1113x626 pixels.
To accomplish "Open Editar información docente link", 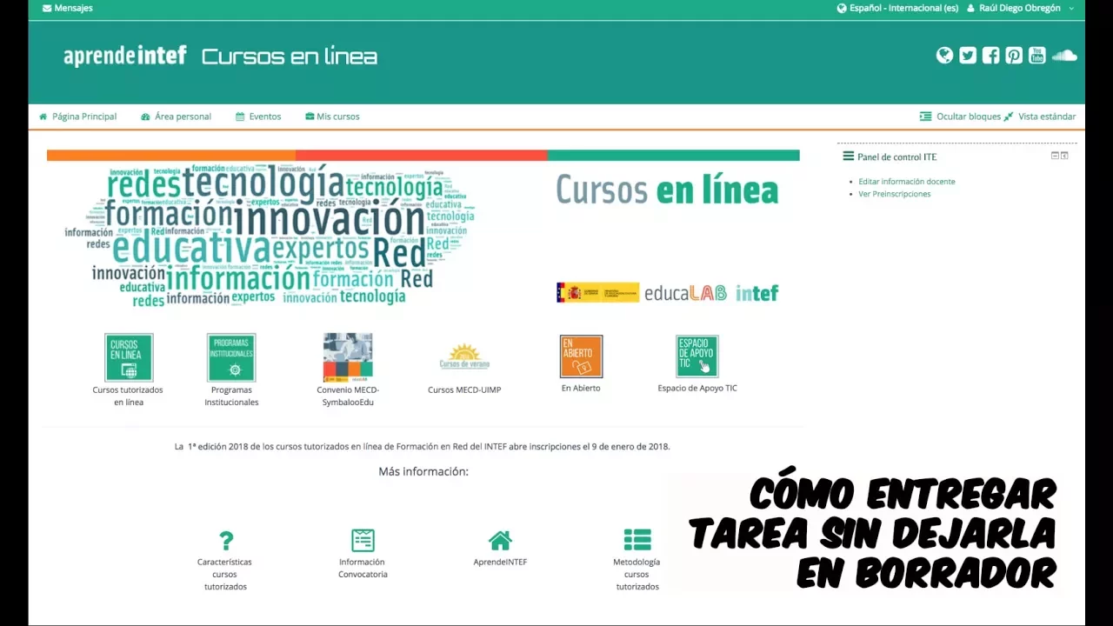I will click(x=906, y=182).
